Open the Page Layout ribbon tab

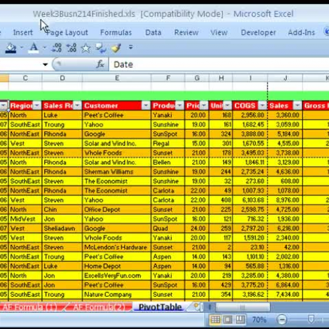pyautogui.click(x=67, y=32)
